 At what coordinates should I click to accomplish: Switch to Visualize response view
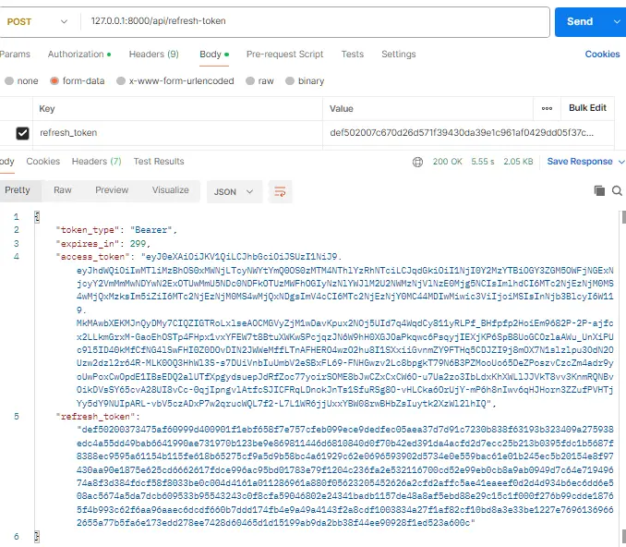(171, 190)
